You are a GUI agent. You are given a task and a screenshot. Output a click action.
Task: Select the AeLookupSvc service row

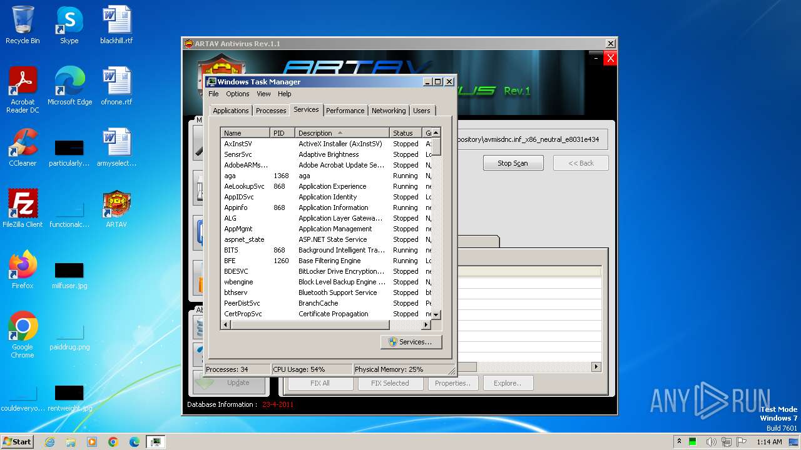click(x=327, y=186)
